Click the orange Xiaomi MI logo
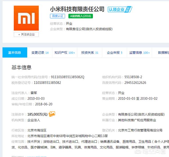 click(x=26, y=18)
